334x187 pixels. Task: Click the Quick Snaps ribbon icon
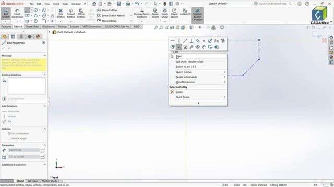tap(165, 14)
